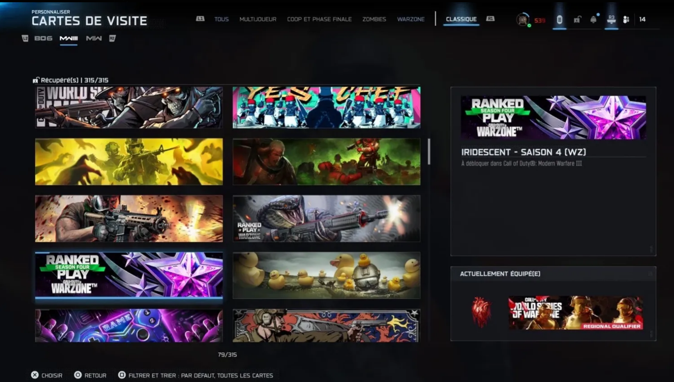Click the calling card list scrollbar

[429, 152]
